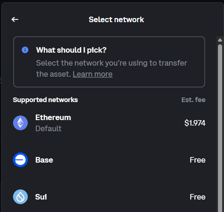The width and height of the screenshot is (224, 212).
Task: Click the $1.974 Ethereum fee
Action: [195, 123]
